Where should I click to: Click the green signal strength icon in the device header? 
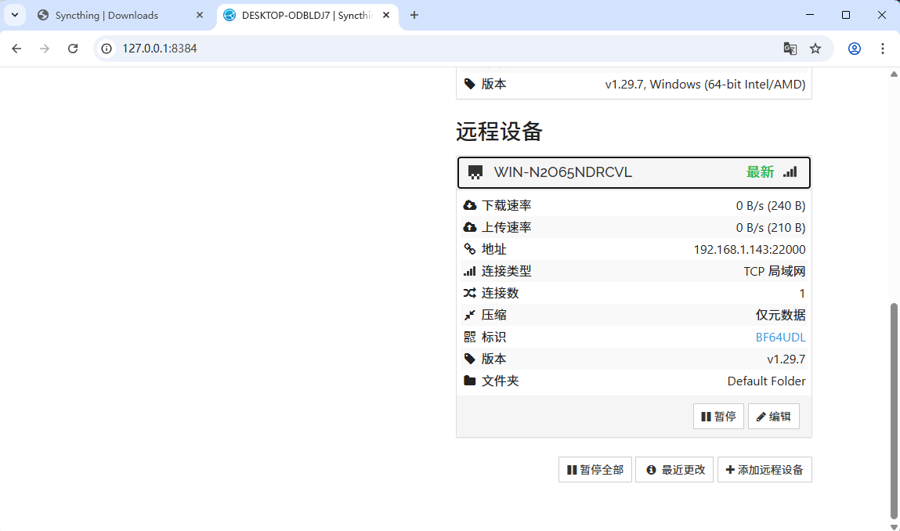[x=790, y=172]
